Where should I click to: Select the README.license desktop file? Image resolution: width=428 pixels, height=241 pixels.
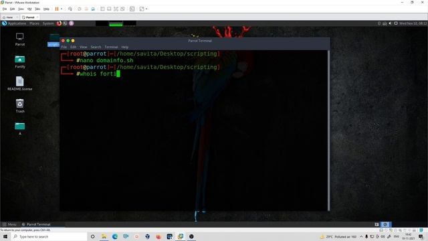point(19,84)
